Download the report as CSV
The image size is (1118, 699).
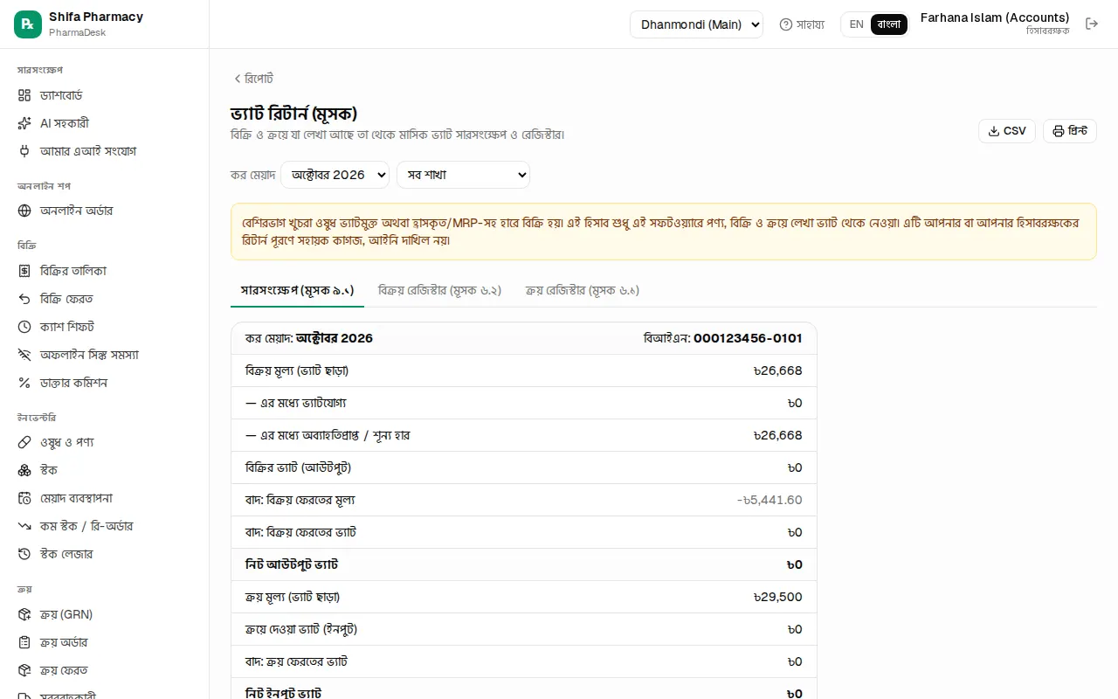(1007, 131)
